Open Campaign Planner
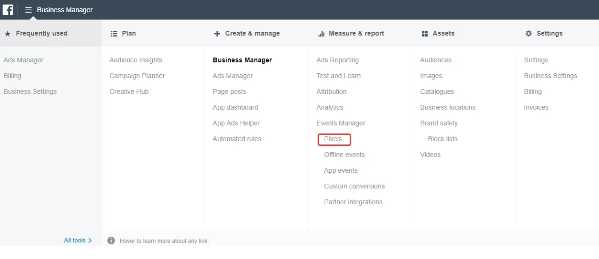This screenshot has width=599, height=259. [137, 76]
